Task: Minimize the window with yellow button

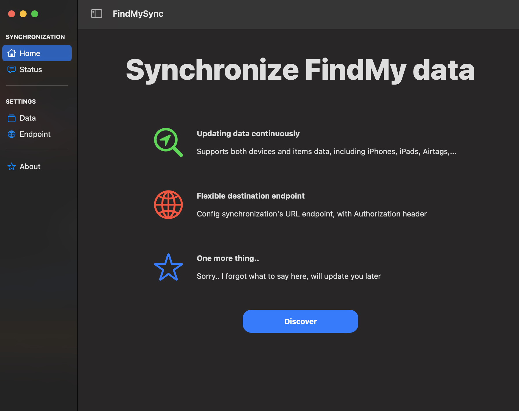Action: [x=23, y=14]
